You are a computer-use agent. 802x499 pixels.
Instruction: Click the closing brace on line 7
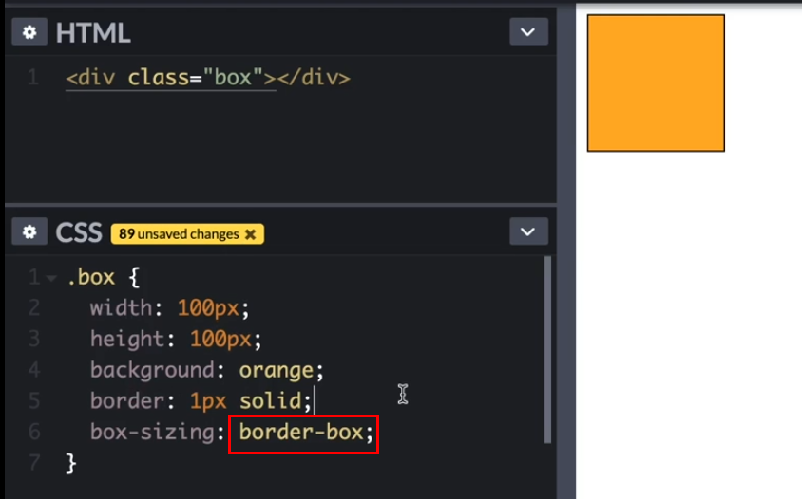tap(71, 463)
